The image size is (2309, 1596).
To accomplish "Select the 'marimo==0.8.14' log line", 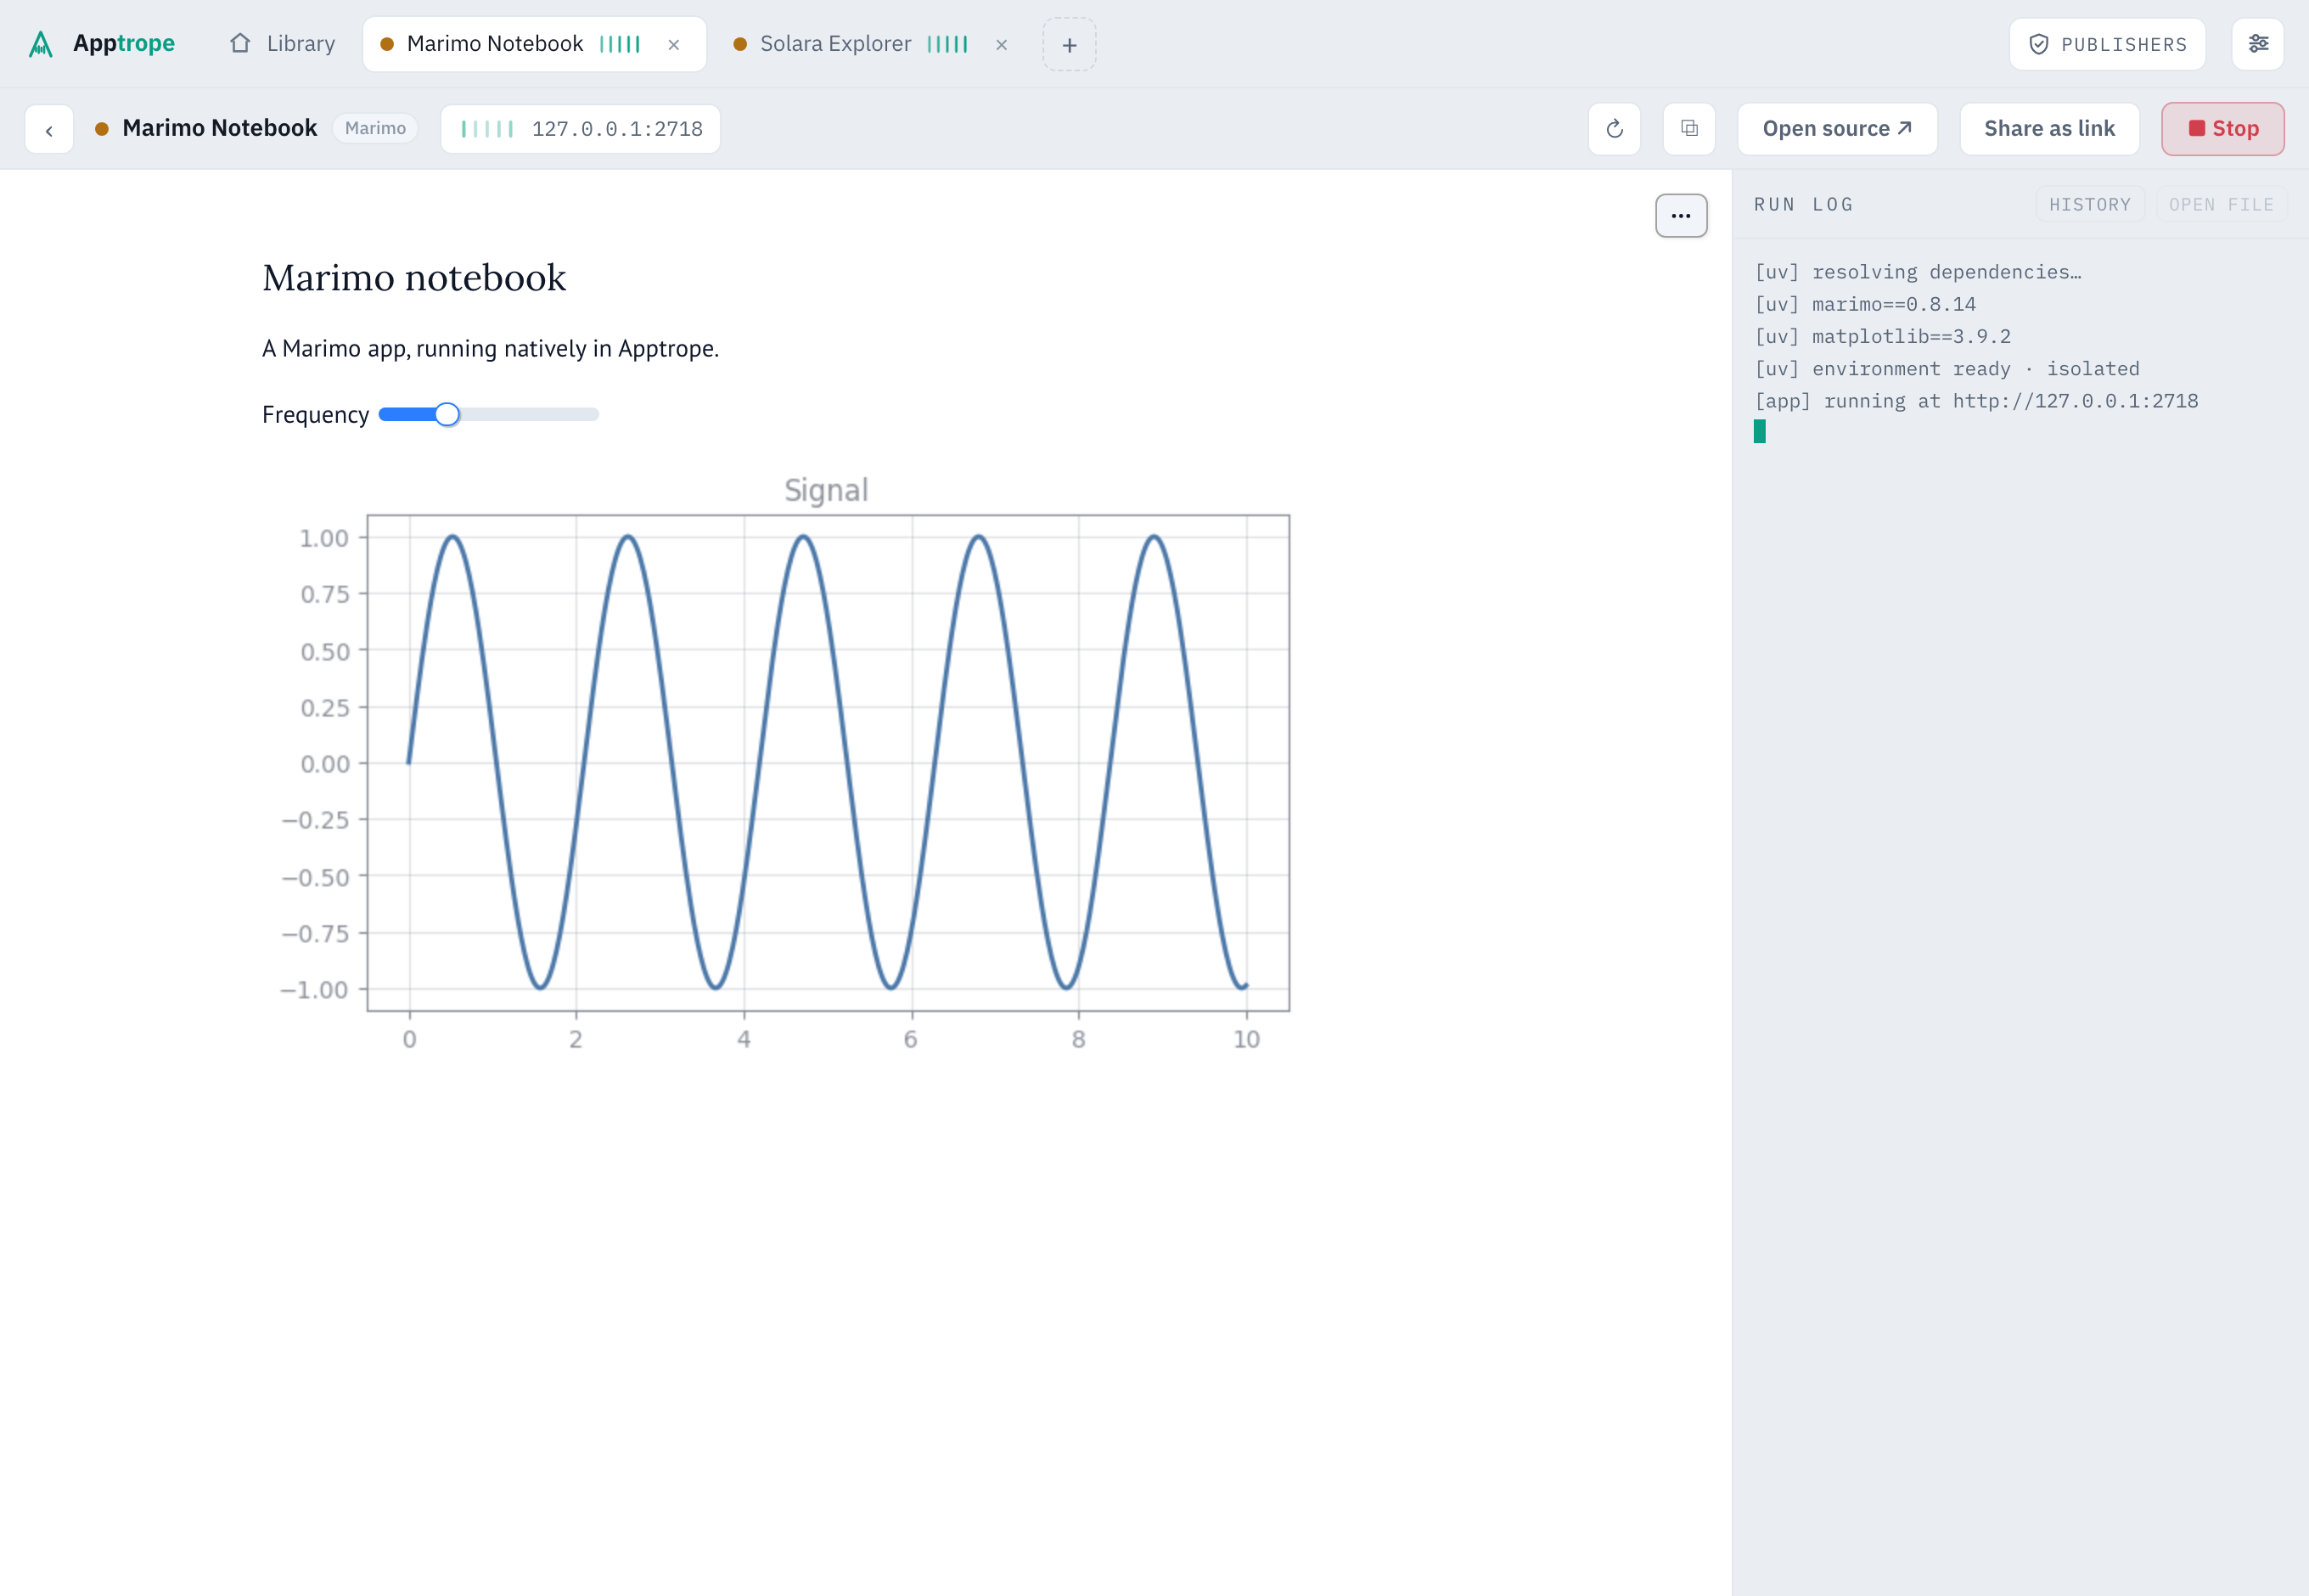I will [x=1865, y=304].
